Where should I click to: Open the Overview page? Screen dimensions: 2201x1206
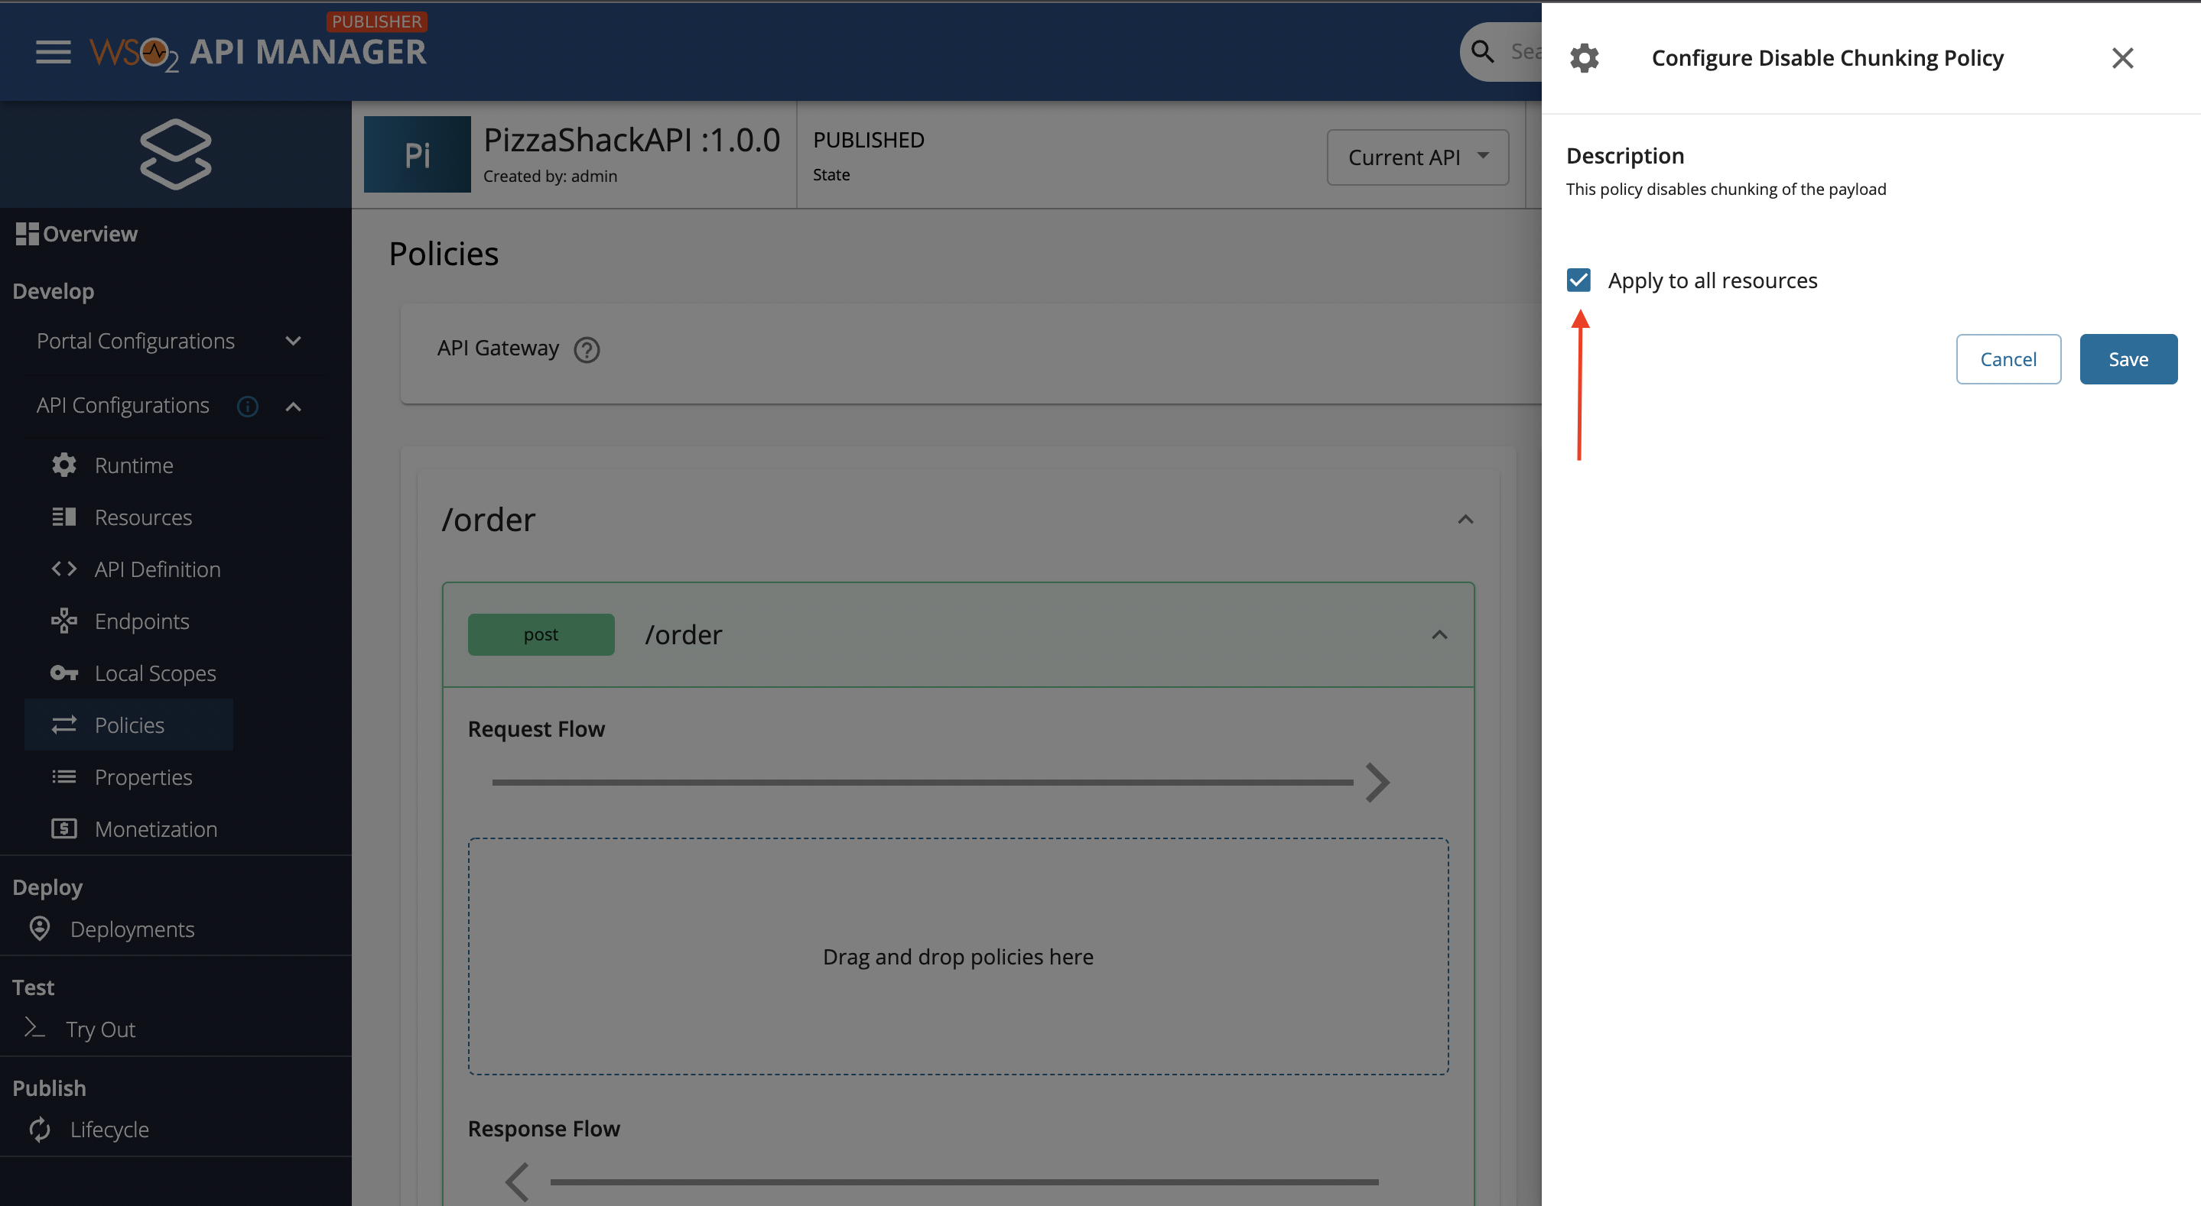(89, 233)
